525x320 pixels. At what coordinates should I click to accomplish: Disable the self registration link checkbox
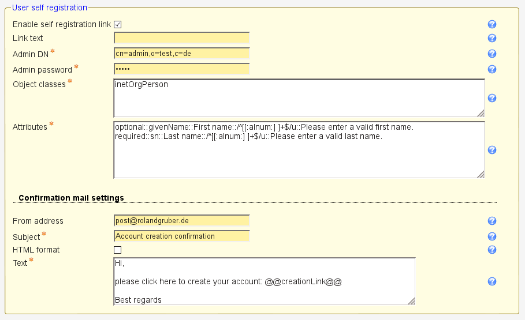pyautogui.click(x=117, y=24)
